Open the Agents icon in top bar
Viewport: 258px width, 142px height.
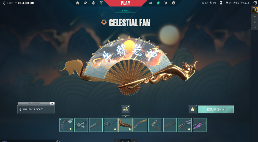pos(93,3)
